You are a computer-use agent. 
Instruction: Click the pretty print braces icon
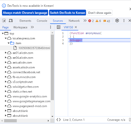click(x=59, y=120)
